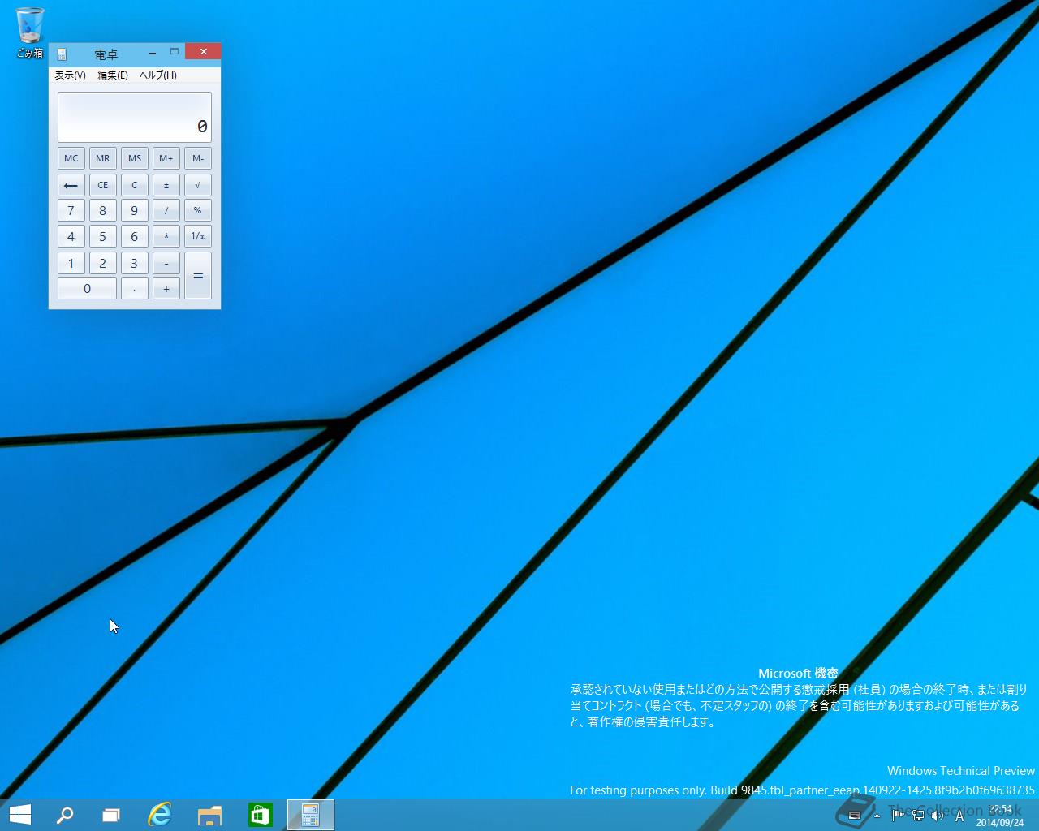Open the ヘルプ(H) menu in Calculator
The width and height of the screenshot is (1039, 831).
(x=157, y=75)
